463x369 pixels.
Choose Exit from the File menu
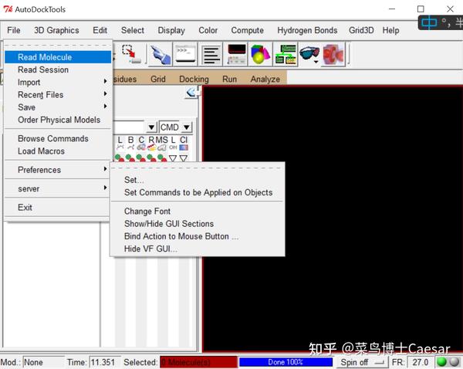[x=58, y=208]
